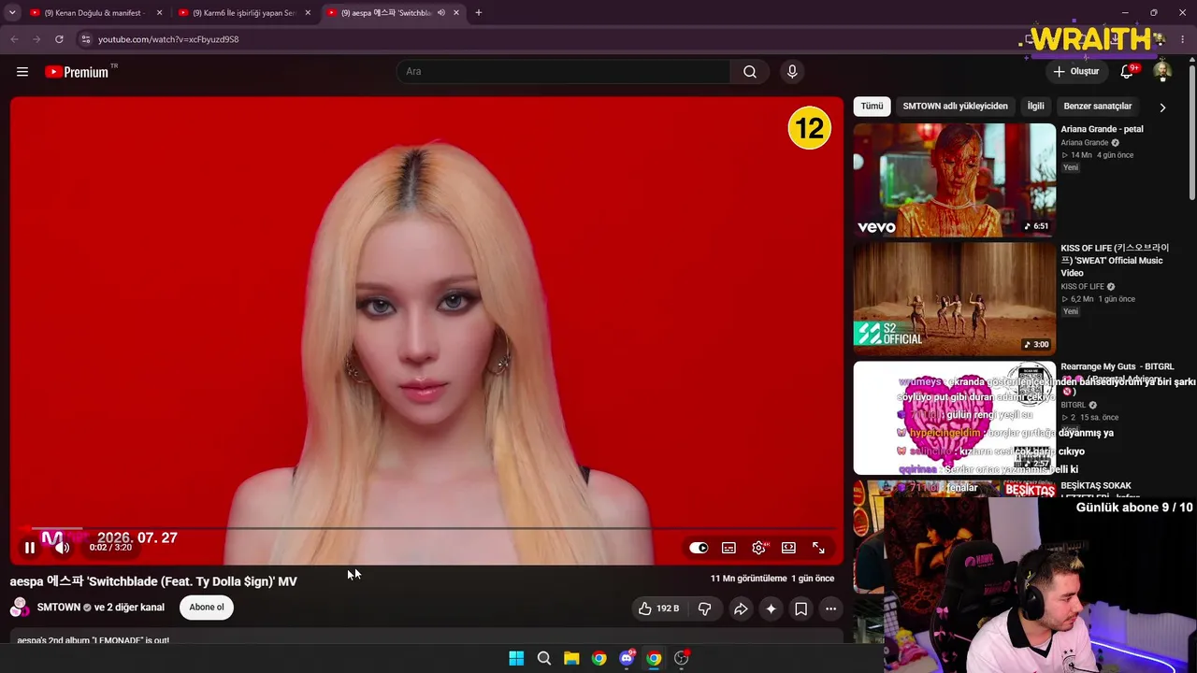
Task: Open the Rearrange My Guts thumbnail
Action: [x=955, y=418]
